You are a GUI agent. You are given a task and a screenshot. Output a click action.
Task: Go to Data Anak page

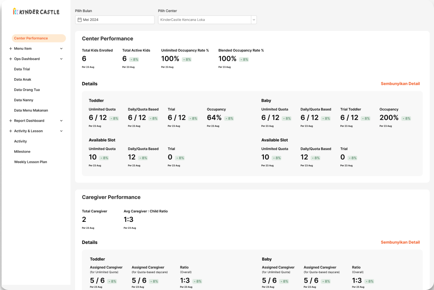pos(23,79)
